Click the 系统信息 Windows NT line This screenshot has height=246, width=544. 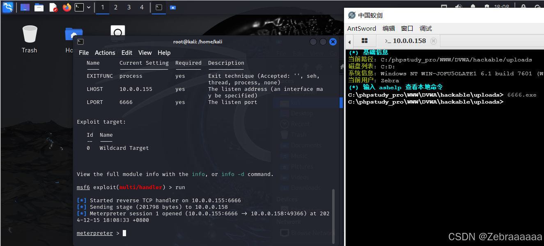click(x=446, y=74)
